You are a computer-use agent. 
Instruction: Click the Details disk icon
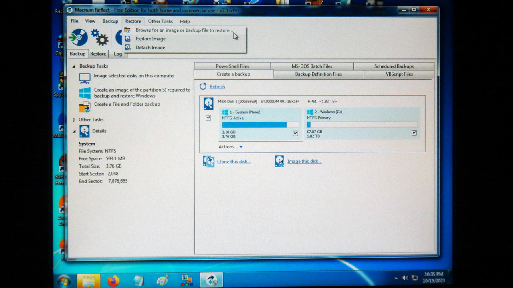[84, 131]
